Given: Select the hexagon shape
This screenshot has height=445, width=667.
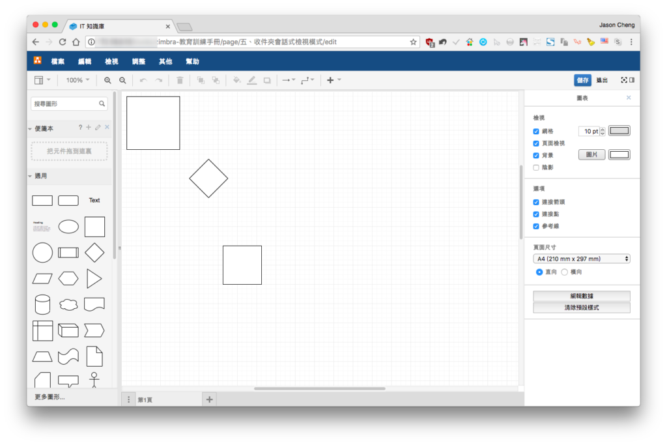Looking at the screenshot, I should 68,279.
